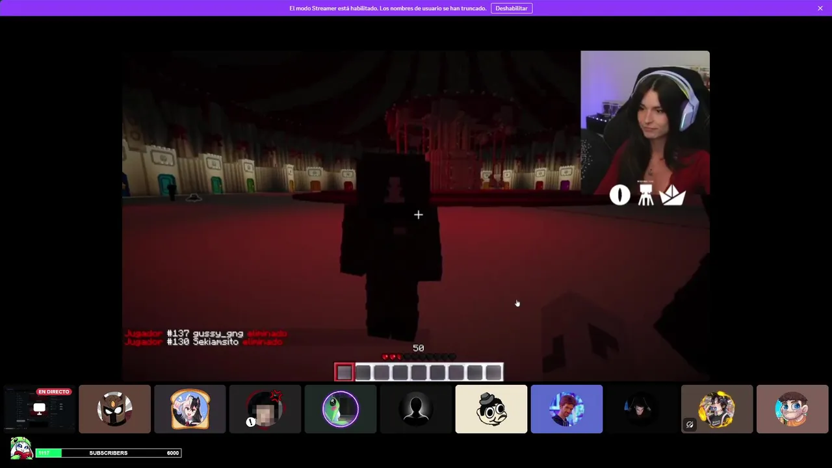The image size is (832, 468).
Task: Click the tower logo icon on webcam overlay
Action: 645,194
